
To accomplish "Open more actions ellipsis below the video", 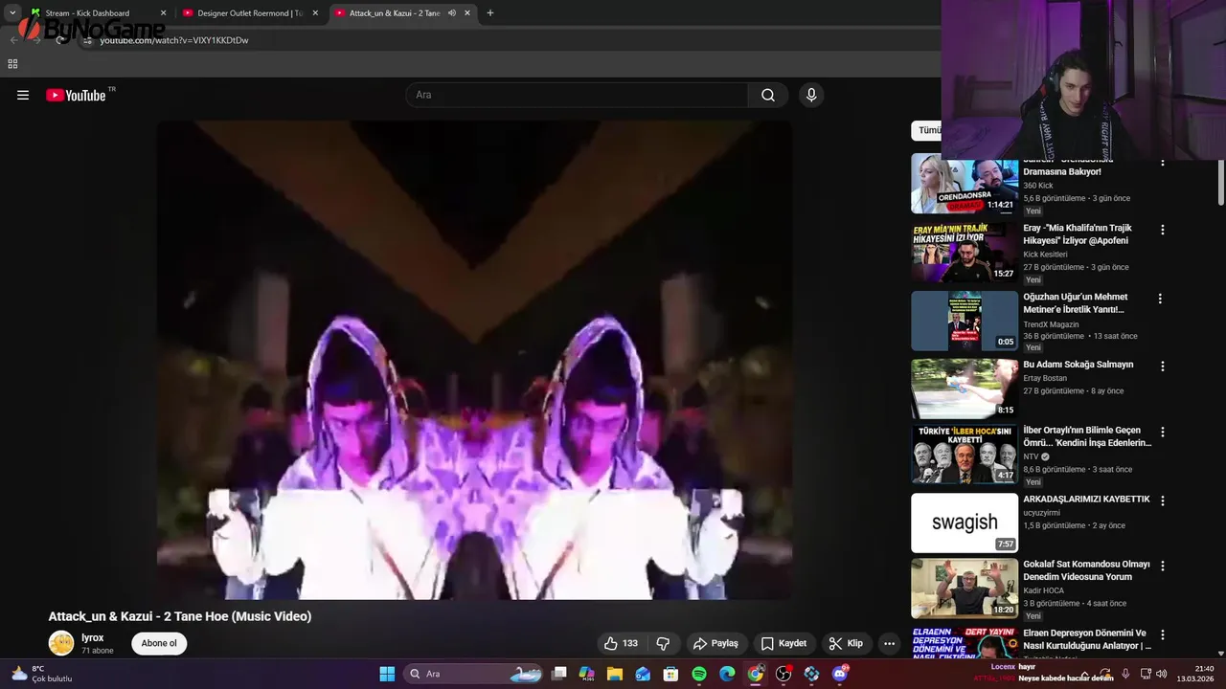I will (x=890, y=643).
